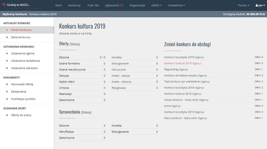Click Korekta under Oferty statuses
This screenshot has width=267, height=149.
135,57
